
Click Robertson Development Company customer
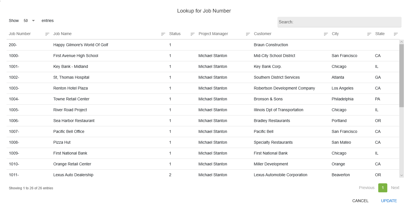(284, 88)
